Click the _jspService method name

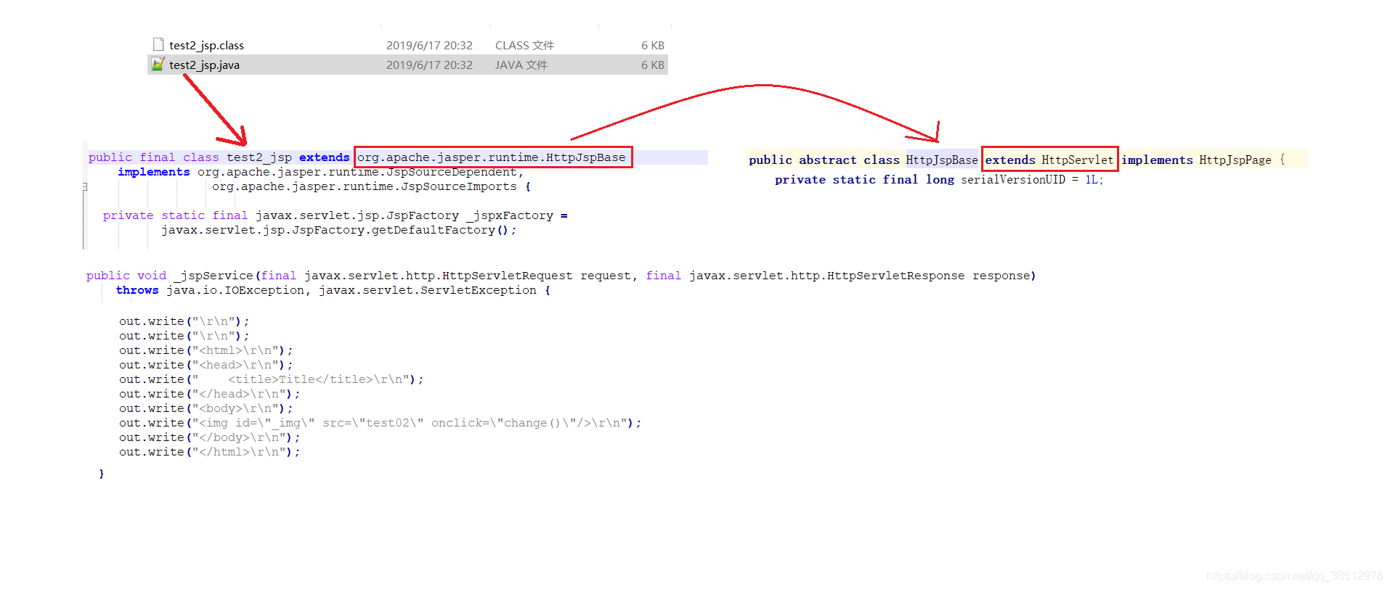(214, 276)
